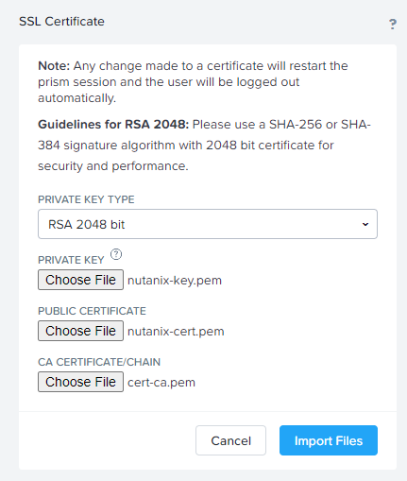The image size is (407, 481).
Task: Choose File for the Private Key
Action: click(80, 280)
